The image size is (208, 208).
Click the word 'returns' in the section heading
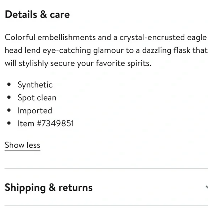[x=75, y=188]
